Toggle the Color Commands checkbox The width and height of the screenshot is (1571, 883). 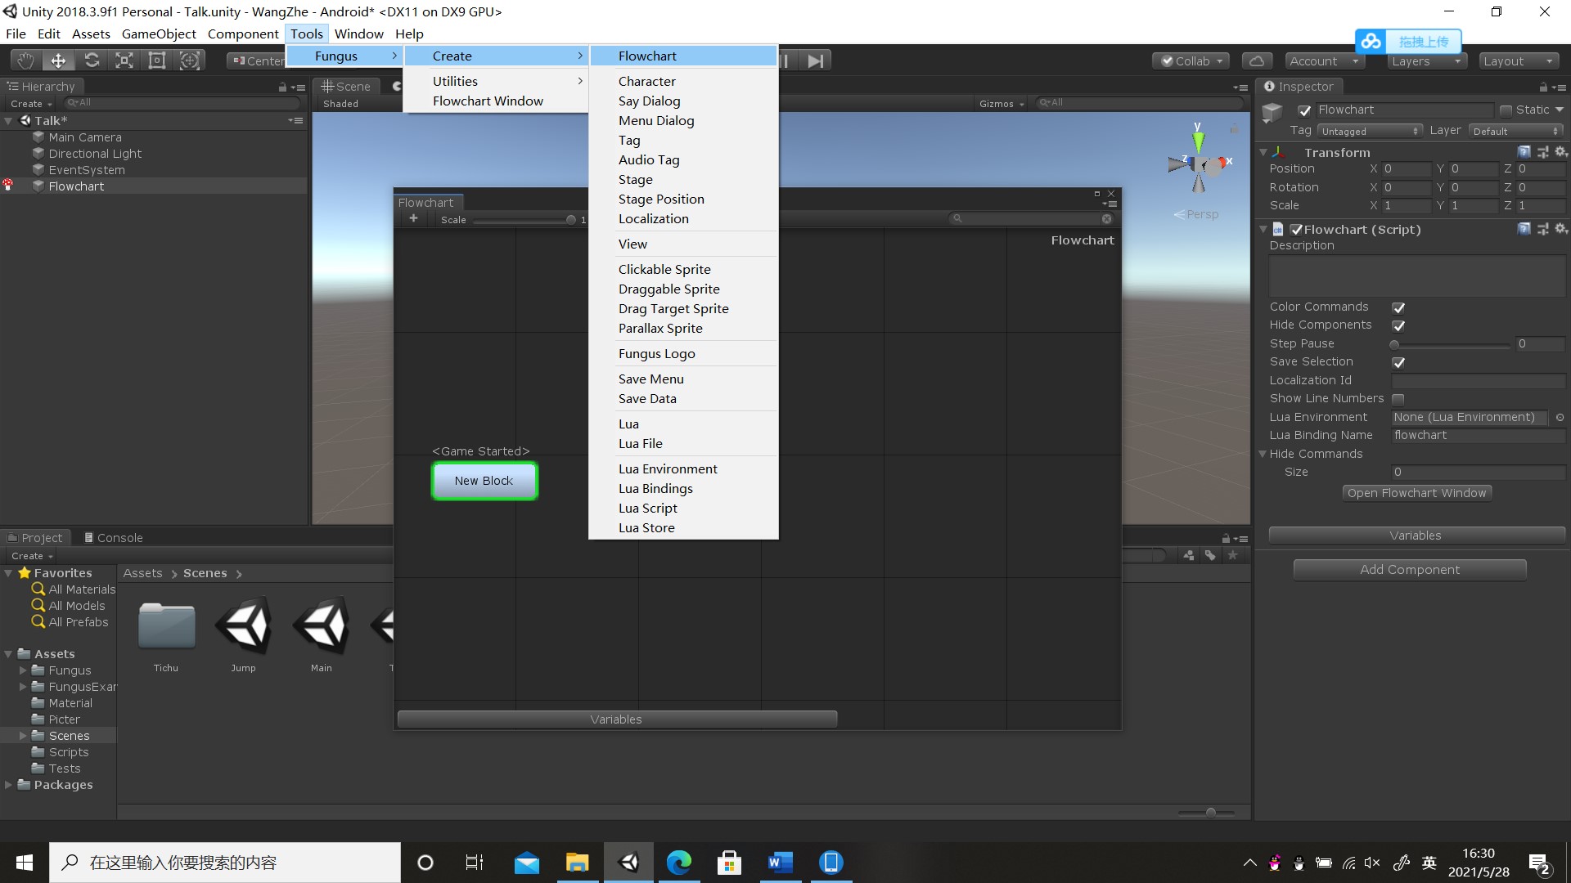(x=1398, y=307)
